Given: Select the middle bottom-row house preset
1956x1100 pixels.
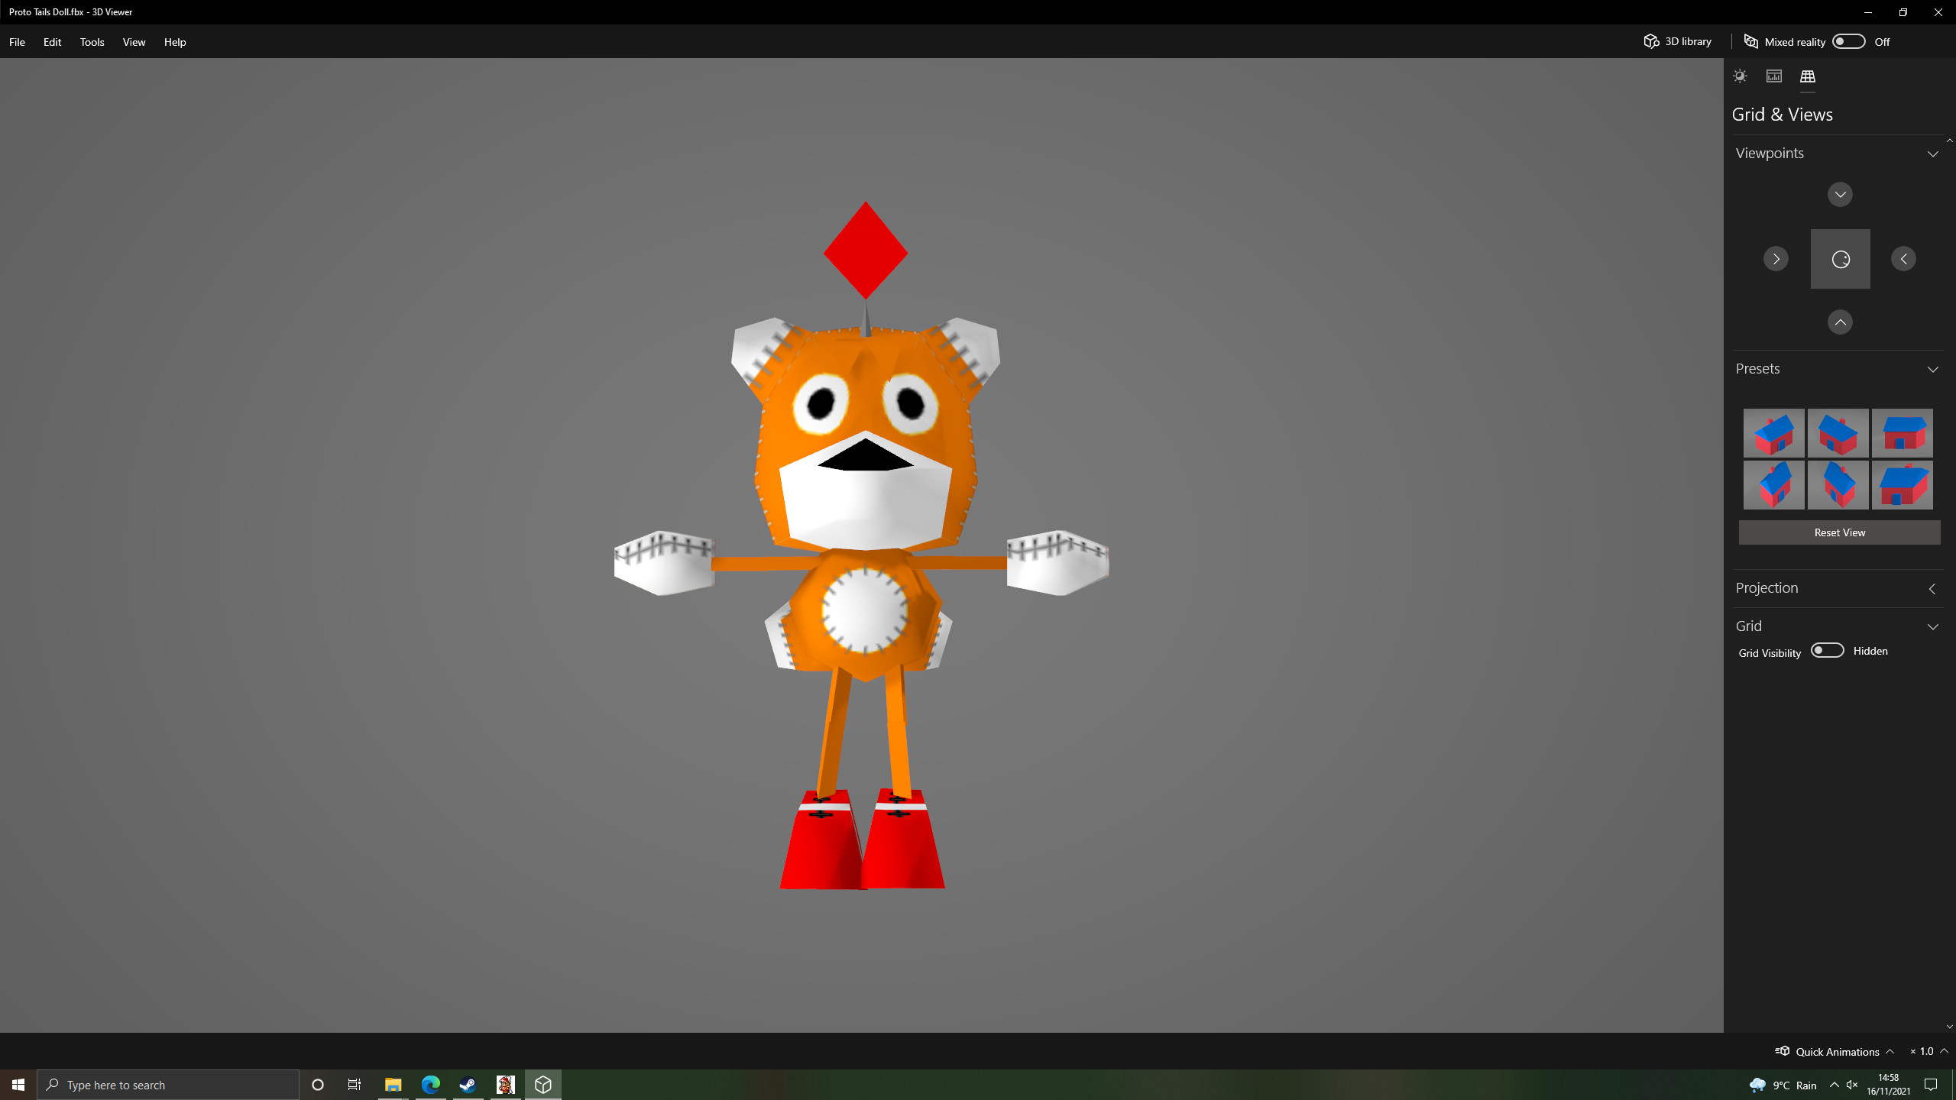Looking at the screenshot, I should (1838, 484).
